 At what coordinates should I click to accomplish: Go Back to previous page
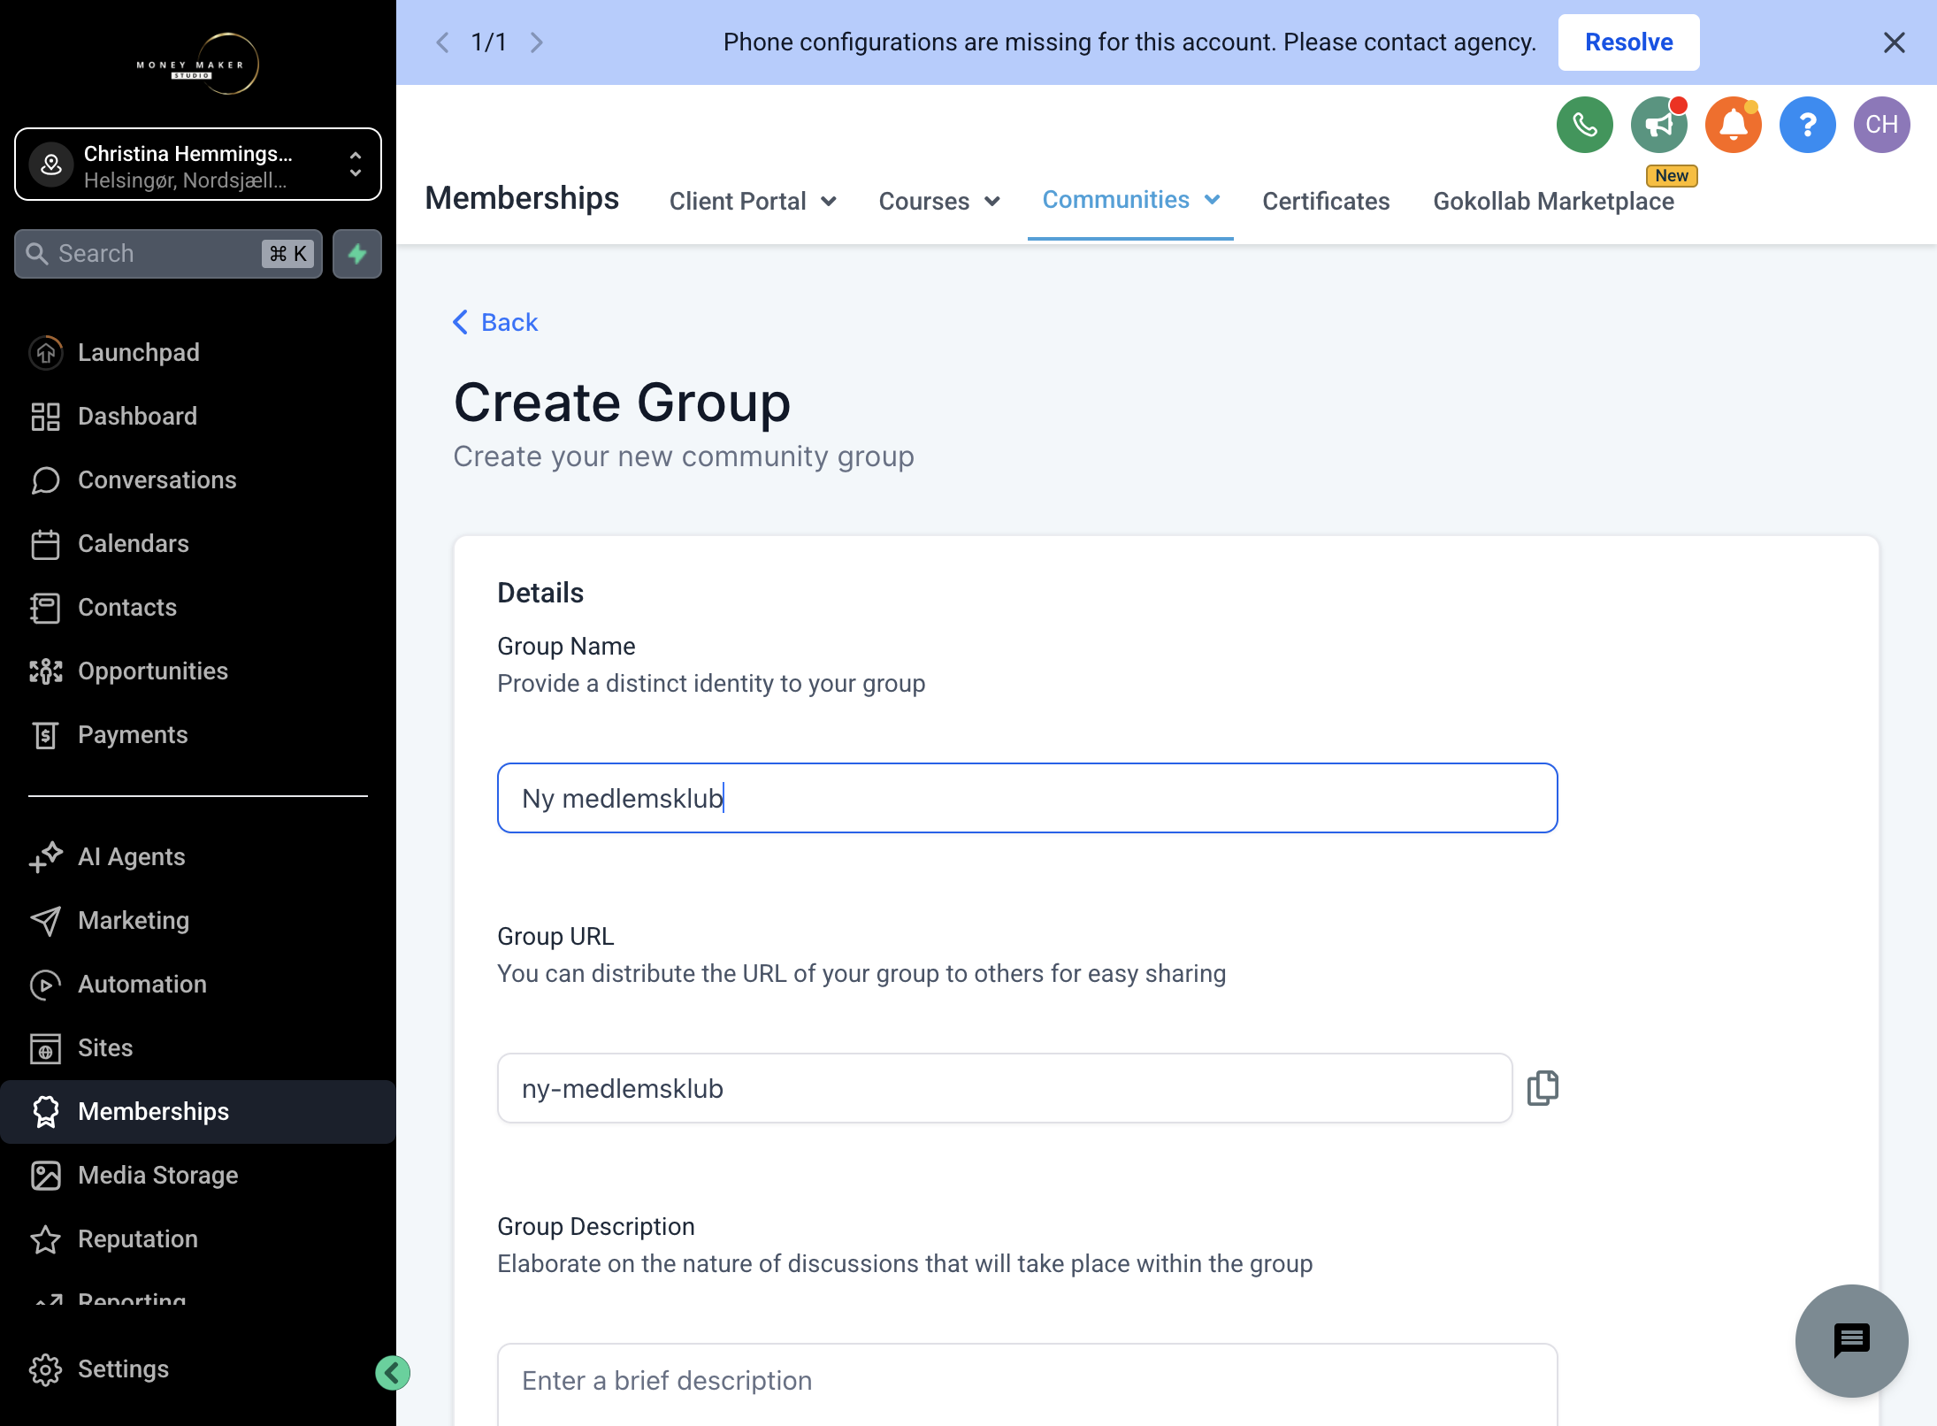495,322
